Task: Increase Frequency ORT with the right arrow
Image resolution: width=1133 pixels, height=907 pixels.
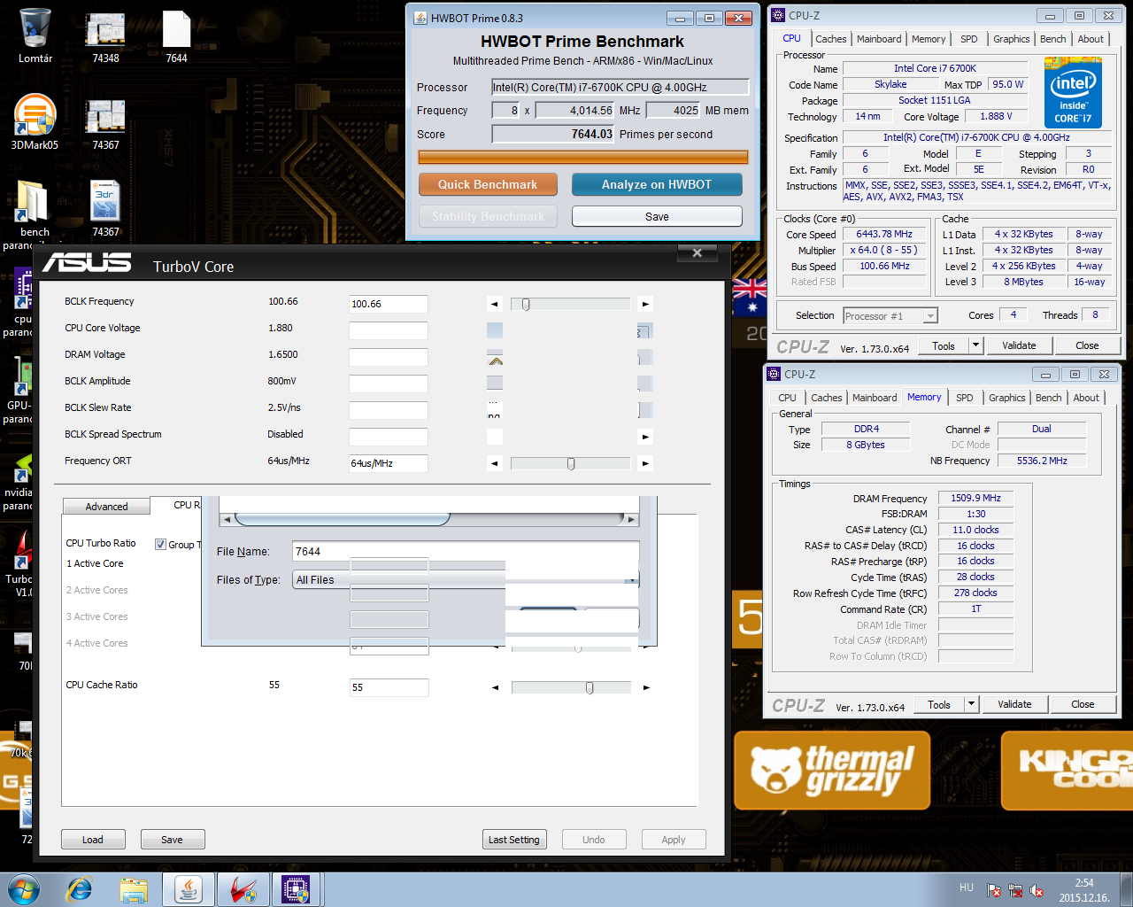Action: [x=645, y=463]
